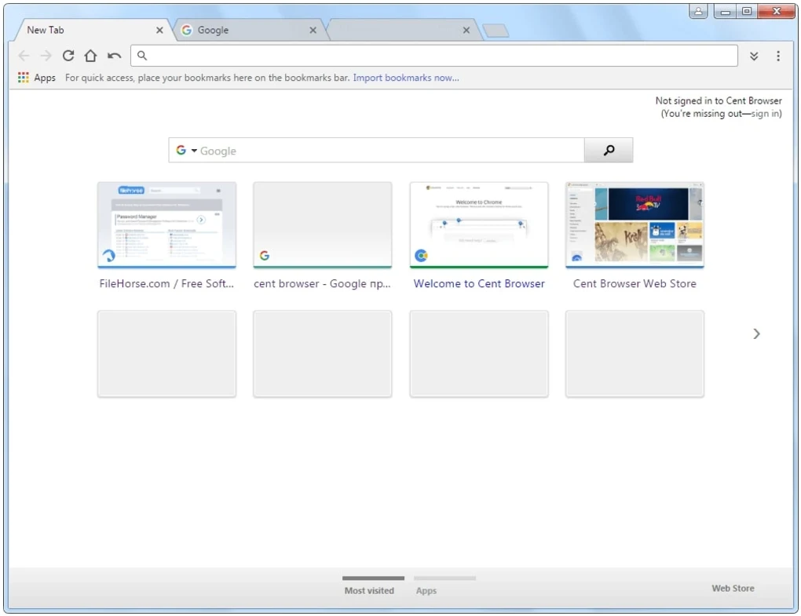
Task: Click the sign in link
Action: tap(765, 113)
